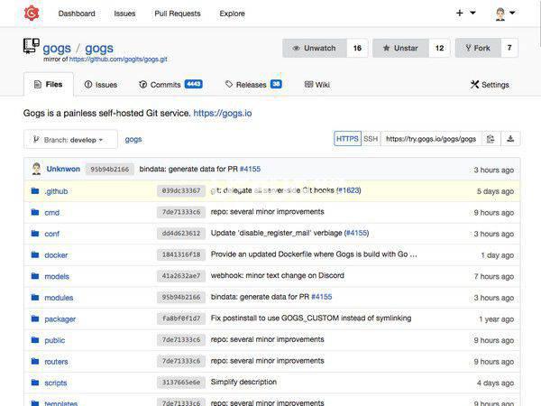Open the scripts folder
The height and width of the screenshot is (406, 541).
point(56,383)
